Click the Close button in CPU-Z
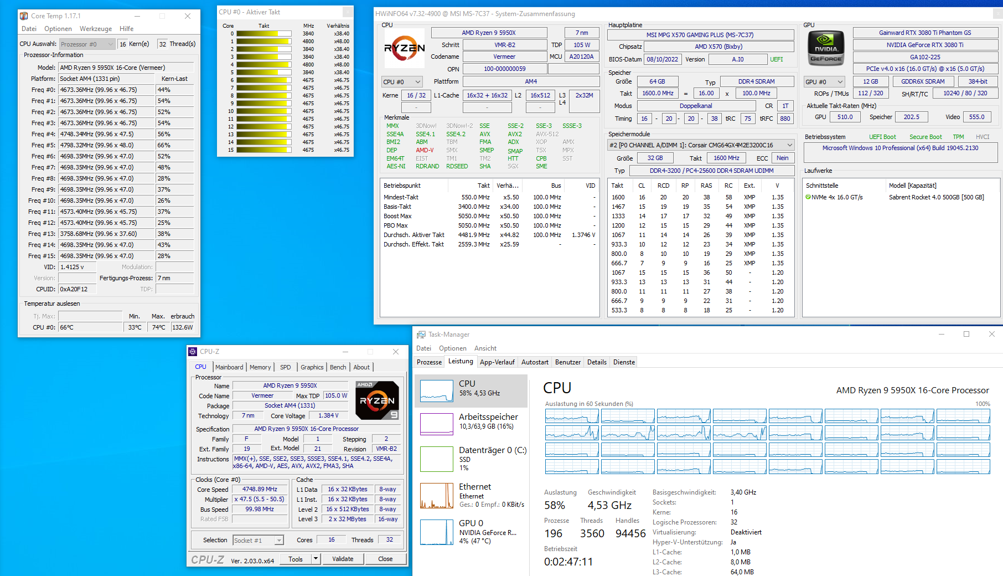 (x=385, y=559)
